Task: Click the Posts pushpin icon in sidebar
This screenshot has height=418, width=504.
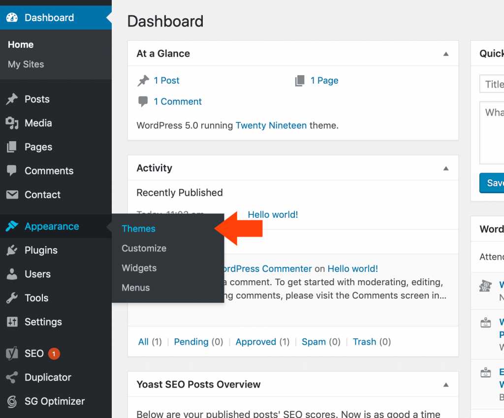Action: [12, 99]
